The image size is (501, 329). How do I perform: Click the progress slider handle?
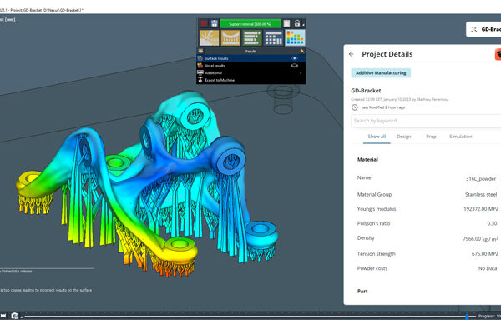point(467,317)
